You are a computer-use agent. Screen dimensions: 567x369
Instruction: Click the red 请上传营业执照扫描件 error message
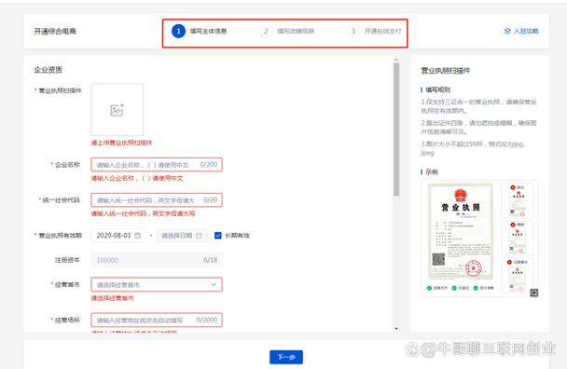click(121, 143)
